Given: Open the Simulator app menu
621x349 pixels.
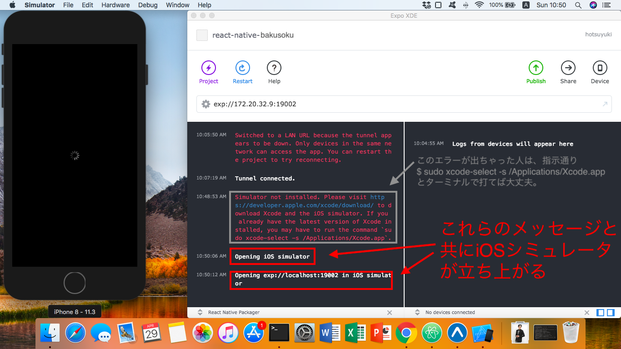Looking at the screenshot, I should pos(40,5).
